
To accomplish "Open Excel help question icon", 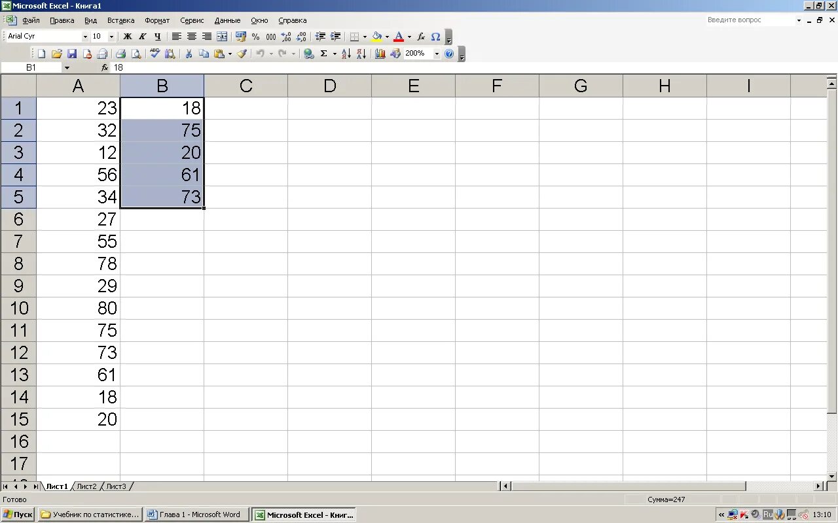I will (x=449, y=54).
